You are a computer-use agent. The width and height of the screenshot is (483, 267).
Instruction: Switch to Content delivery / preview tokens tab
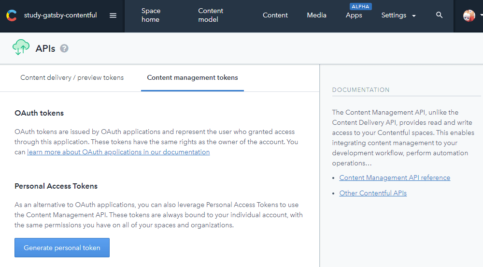pyautogui.click(x=72, y=77)
